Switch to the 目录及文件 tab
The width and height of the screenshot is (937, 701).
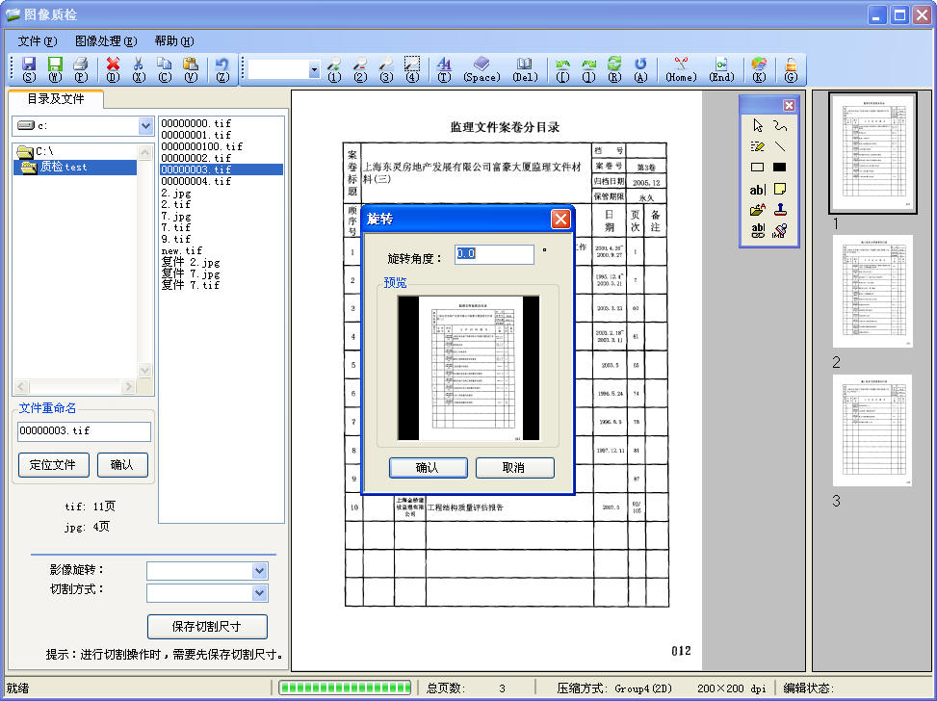56,98
